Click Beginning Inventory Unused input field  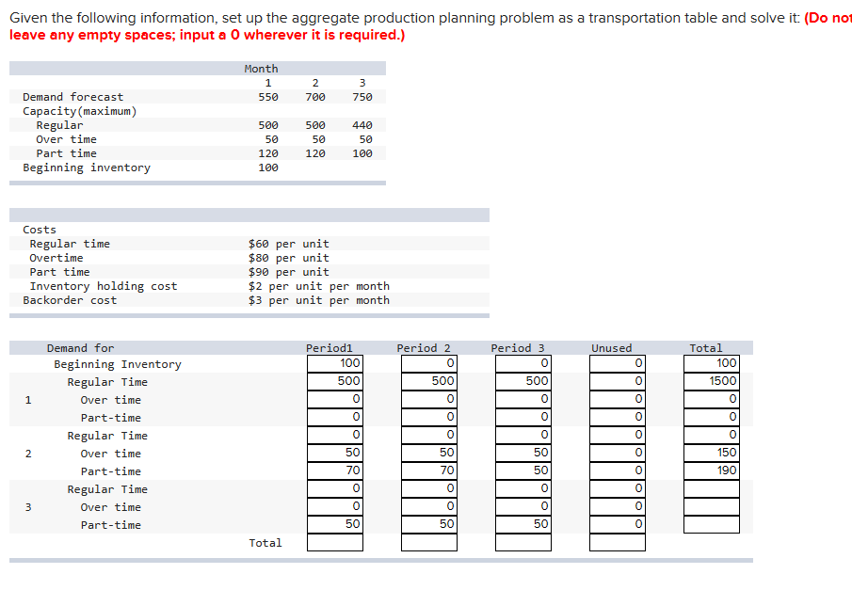[x=618, y=363]
